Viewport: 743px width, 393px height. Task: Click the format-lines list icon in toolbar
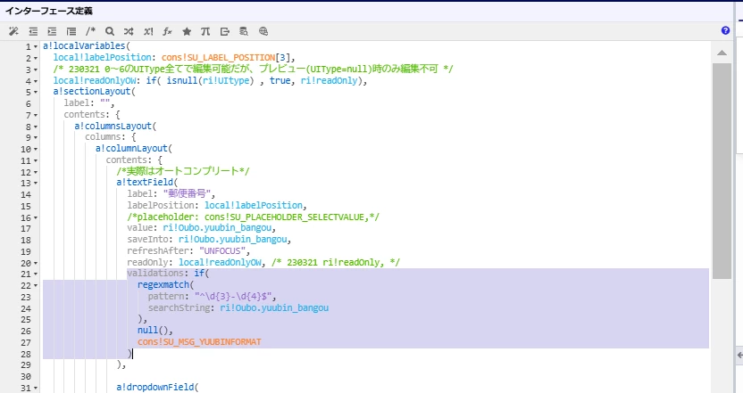(x=71, y=31)
